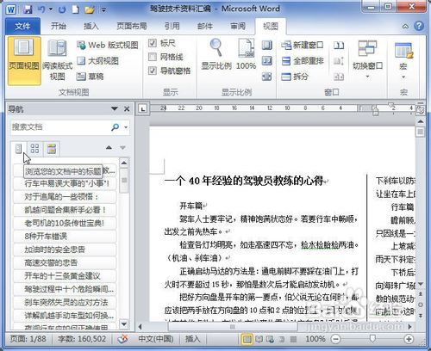
Task: Switch to 草稿 draft view
Action: 91,77
